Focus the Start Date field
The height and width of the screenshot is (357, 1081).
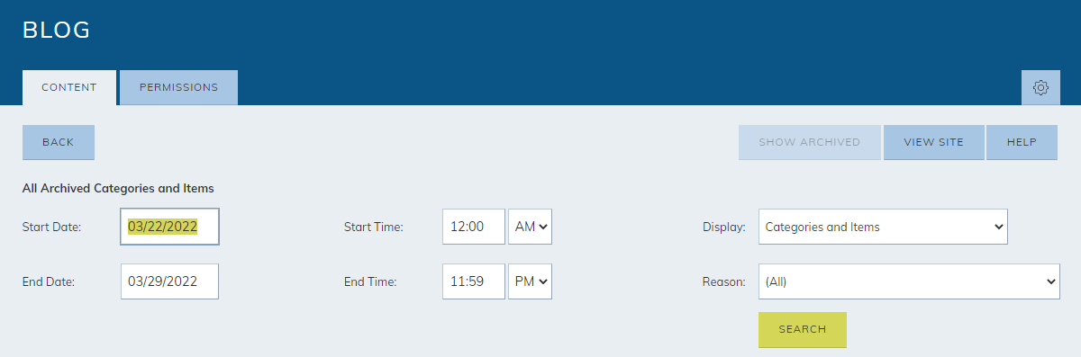pyautogui.click(x=169, y=227)
